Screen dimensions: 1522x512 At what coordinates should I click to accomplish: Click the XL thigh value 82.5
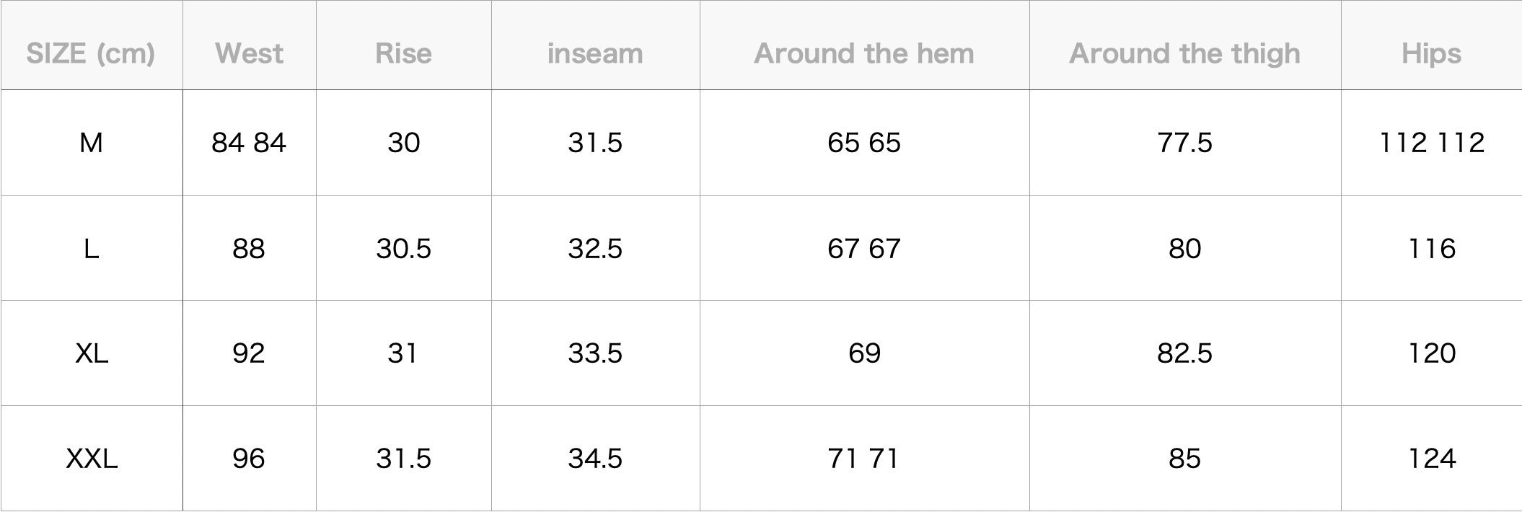pyautogui.click(x=1184, y=353)
